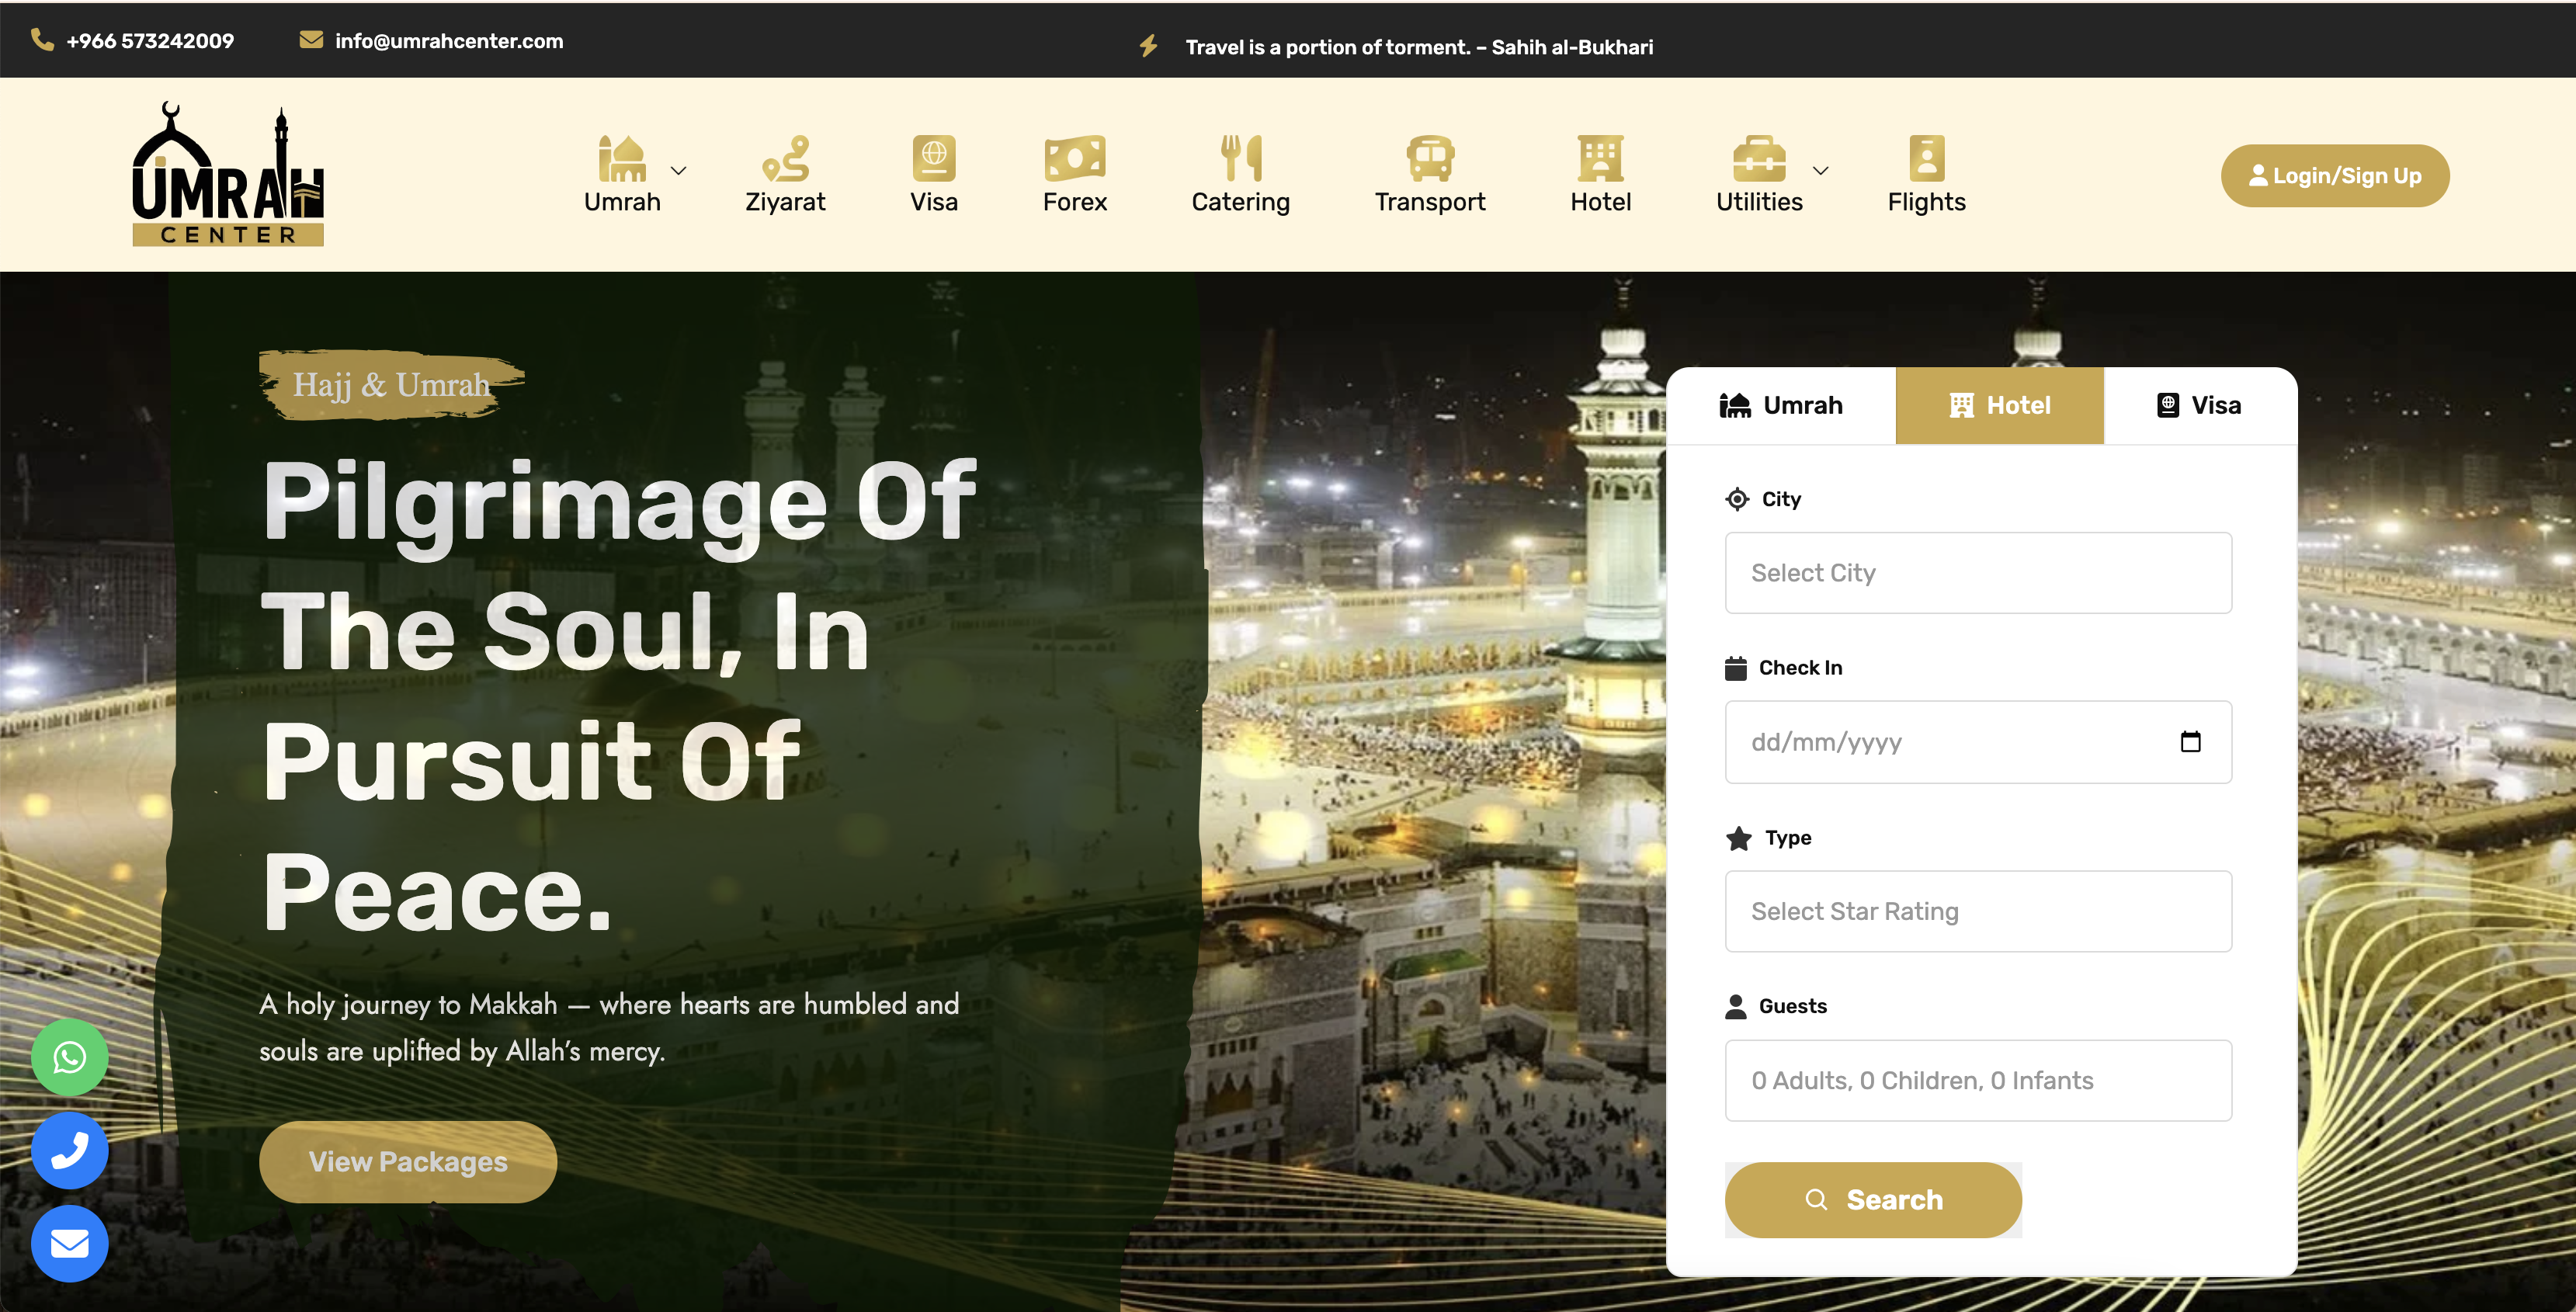Click the floating phone call icon
The height and width of the screenshot is (1312, 2576).
(69, 1150)
